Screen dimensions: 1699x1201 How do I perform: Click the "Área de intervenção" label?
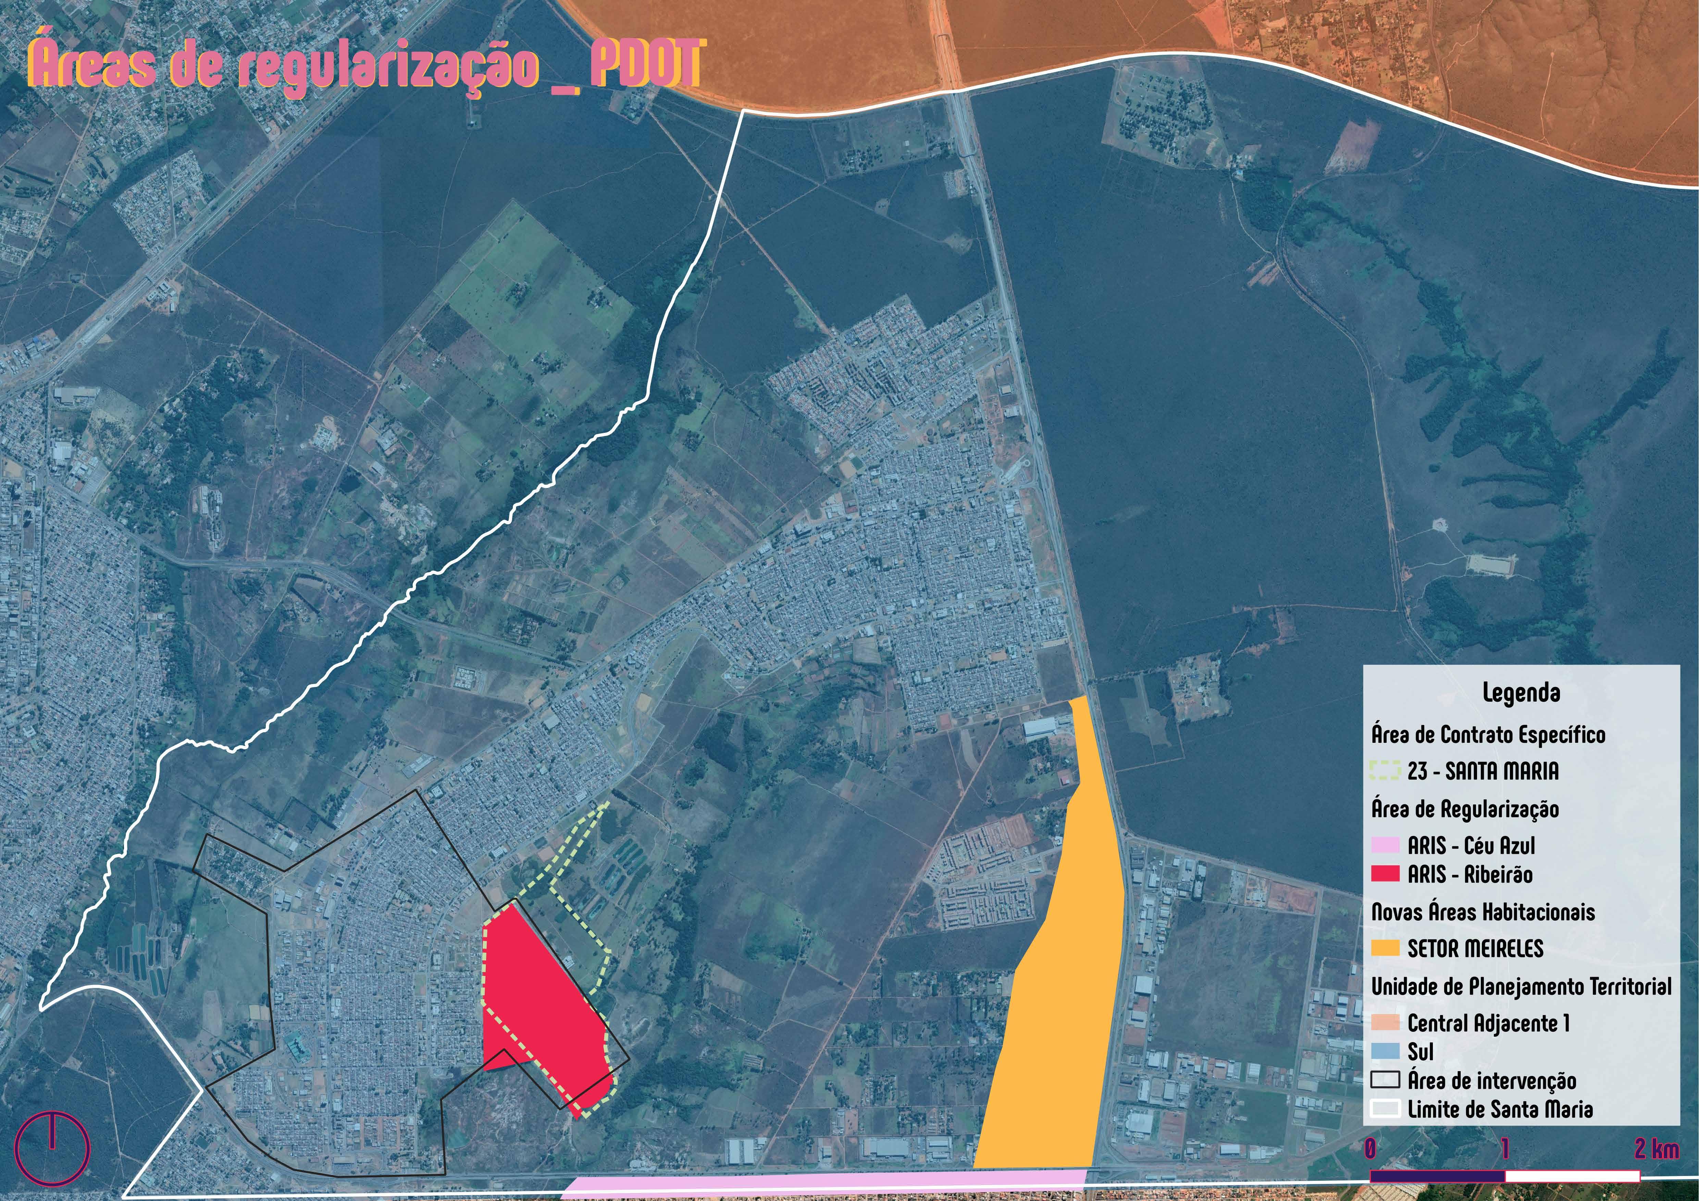pyautogui.click(x=1492, y=1080)
